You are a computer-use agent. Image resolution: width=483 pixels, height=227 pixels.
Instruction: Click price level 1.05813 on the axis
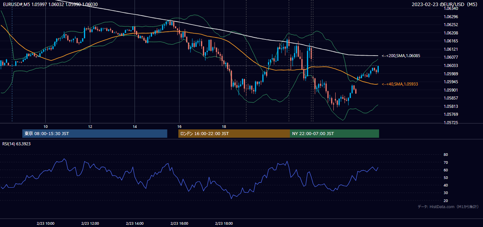coord(451,106)
